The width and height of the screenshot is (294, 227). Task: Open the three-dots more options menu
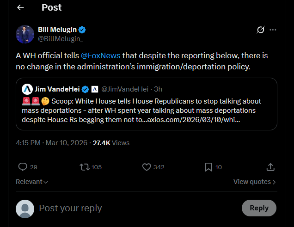[273, 30]
